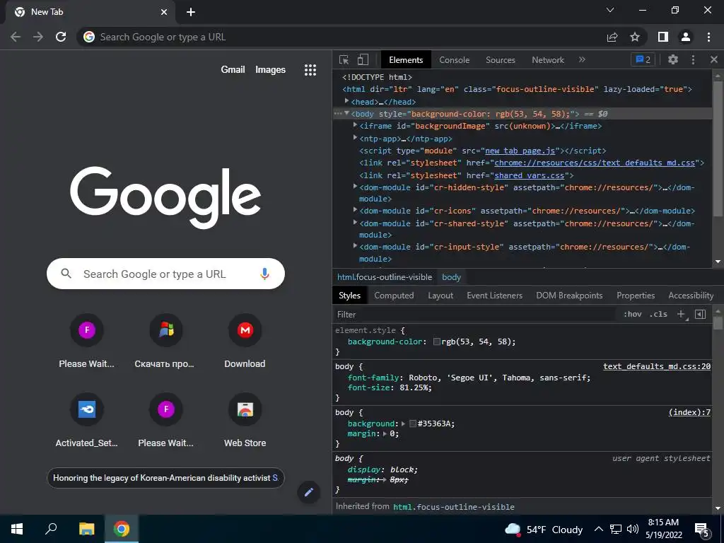Open the DOM Breakpoints tab
The width and height of the screenshot is (724, 543).
coord(569,296)
